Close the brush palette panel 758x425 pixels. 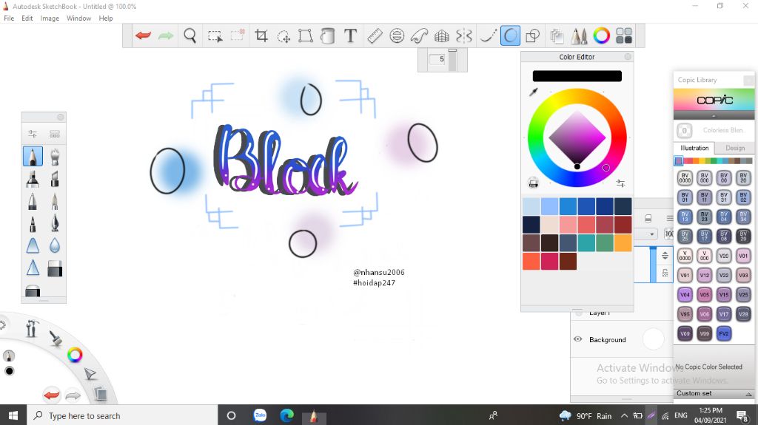(x=61, y=117)
